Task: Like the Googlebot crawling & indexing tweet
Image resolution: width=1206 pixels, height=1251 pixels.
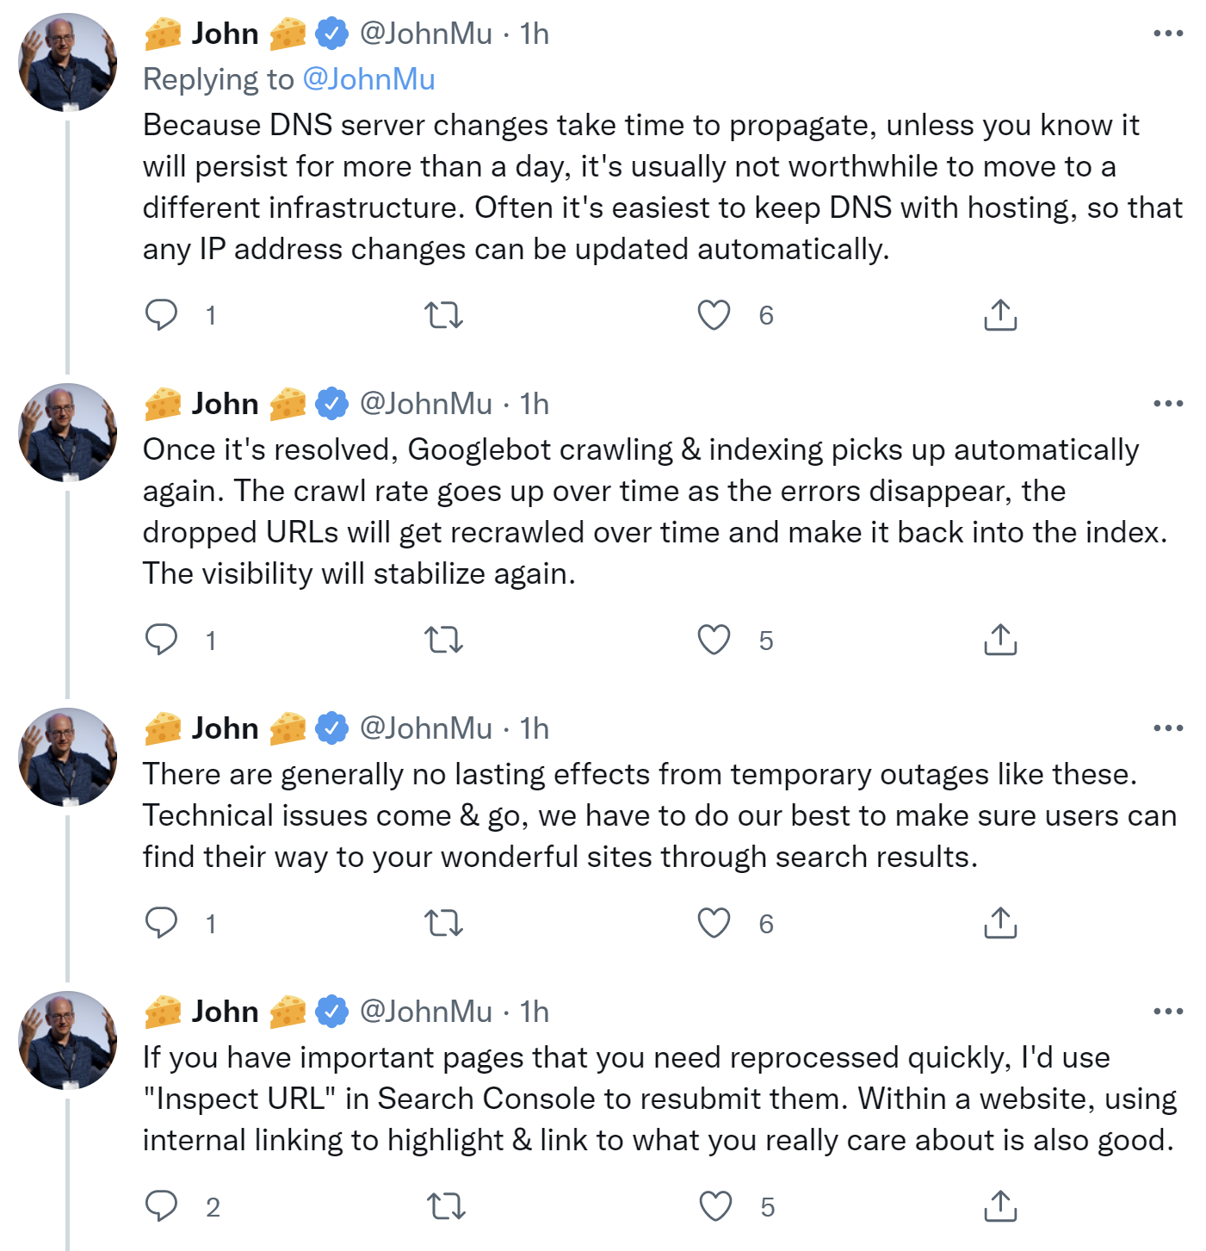Action: pyautogui.click(x=714, y=640)
